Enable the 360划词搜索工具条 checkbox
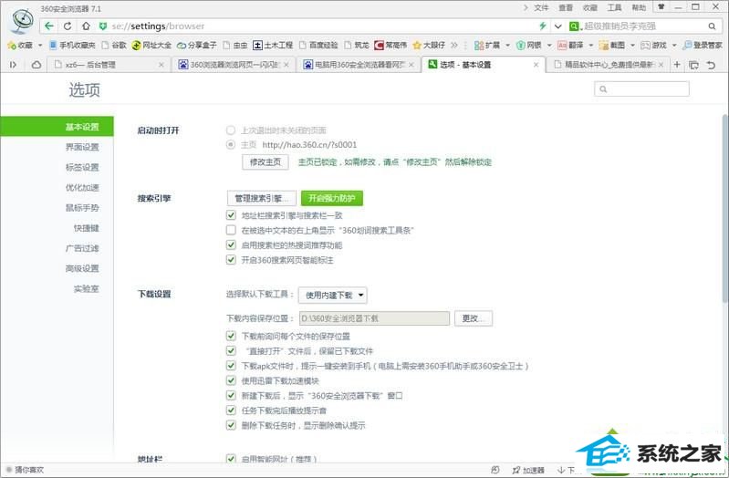The image size is (729, 478). [231, 230]
